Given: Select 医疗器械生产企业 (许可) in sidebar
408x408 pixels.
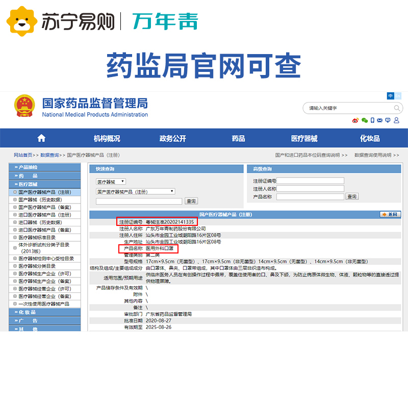Looking at the screenshot, I should [x=45, y=274].
